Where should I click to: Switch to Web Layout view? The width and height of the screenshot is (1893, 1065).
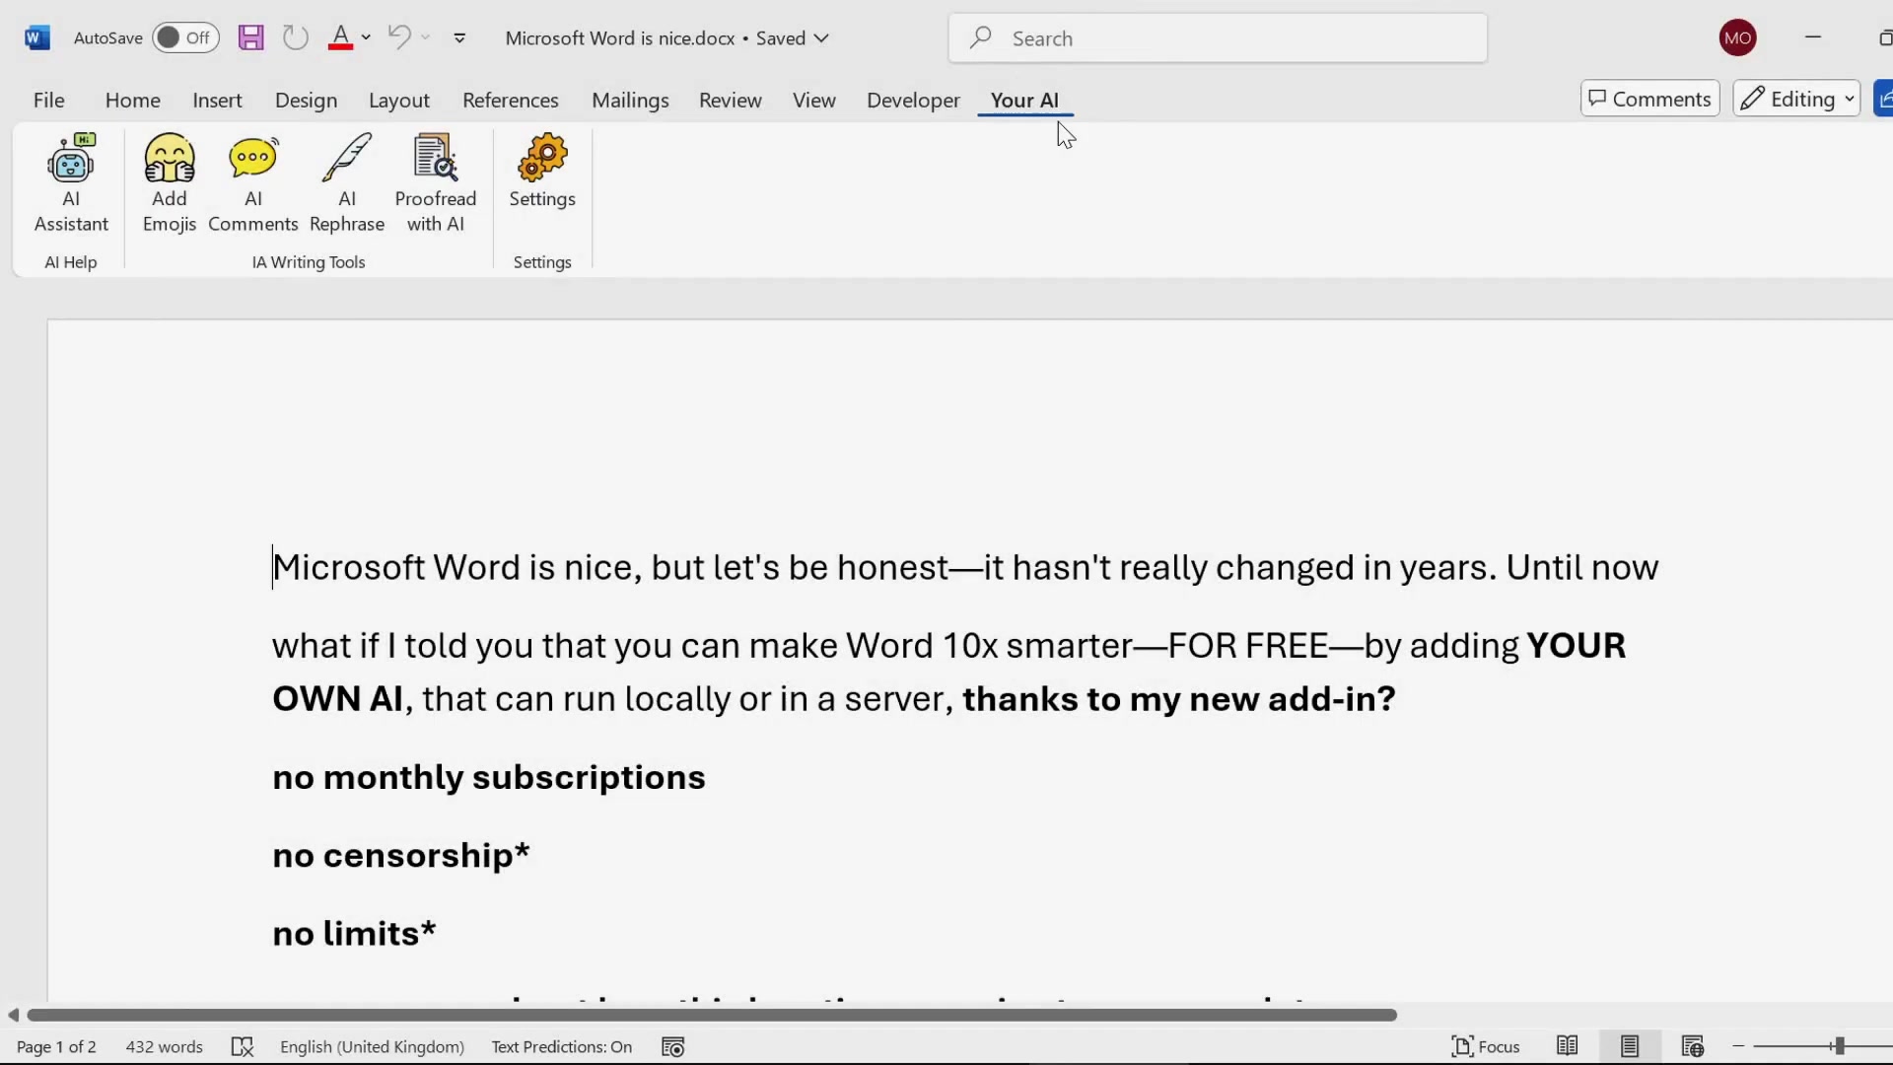coord(1693,1046)
